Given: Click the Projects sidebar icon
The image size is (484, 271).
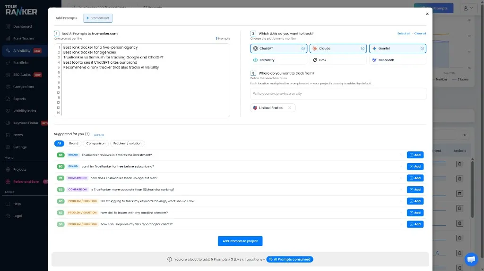Looking at the screenshot, I should tap(8, 169).
